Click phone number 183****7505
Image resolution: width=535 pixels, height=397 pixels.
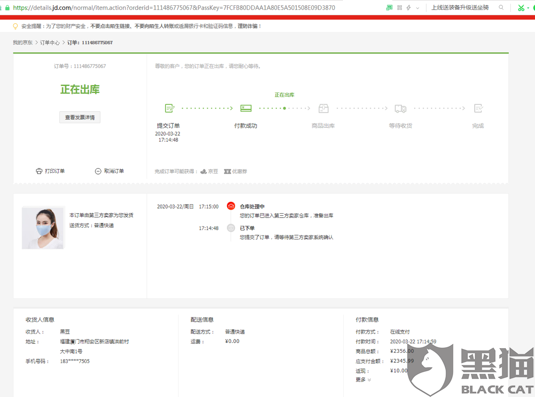75,361
